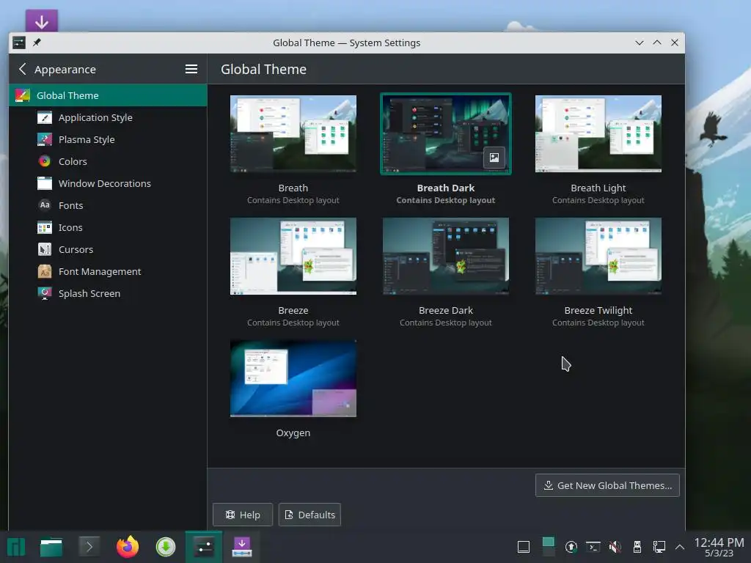751x563 pixels.
Task: Go back from the Appearance section
Action: point(23,69)
